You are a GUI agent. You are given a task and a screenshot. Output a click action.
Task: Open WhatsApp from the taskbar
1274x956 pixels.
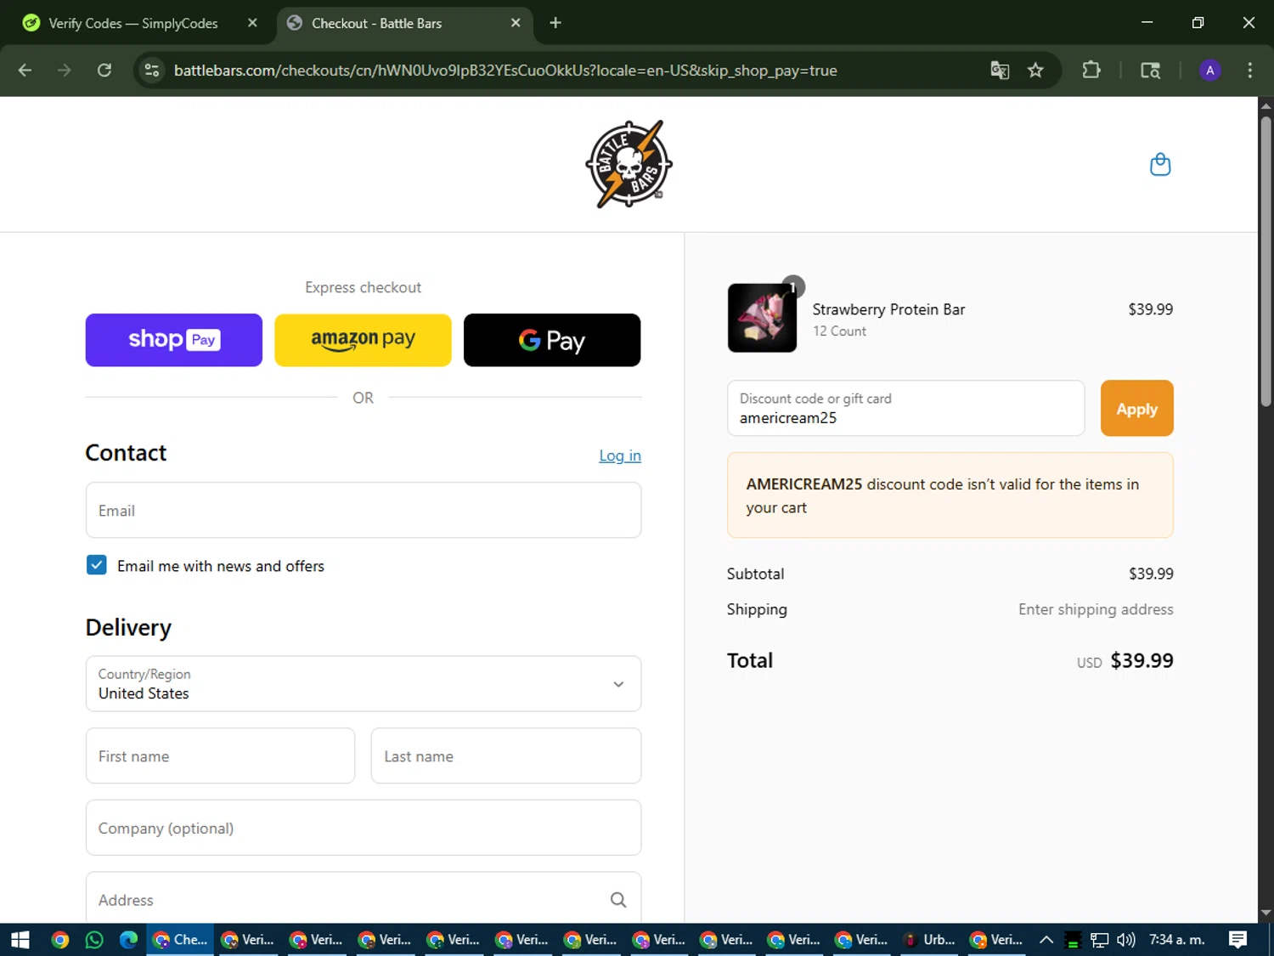coord(94,940)
